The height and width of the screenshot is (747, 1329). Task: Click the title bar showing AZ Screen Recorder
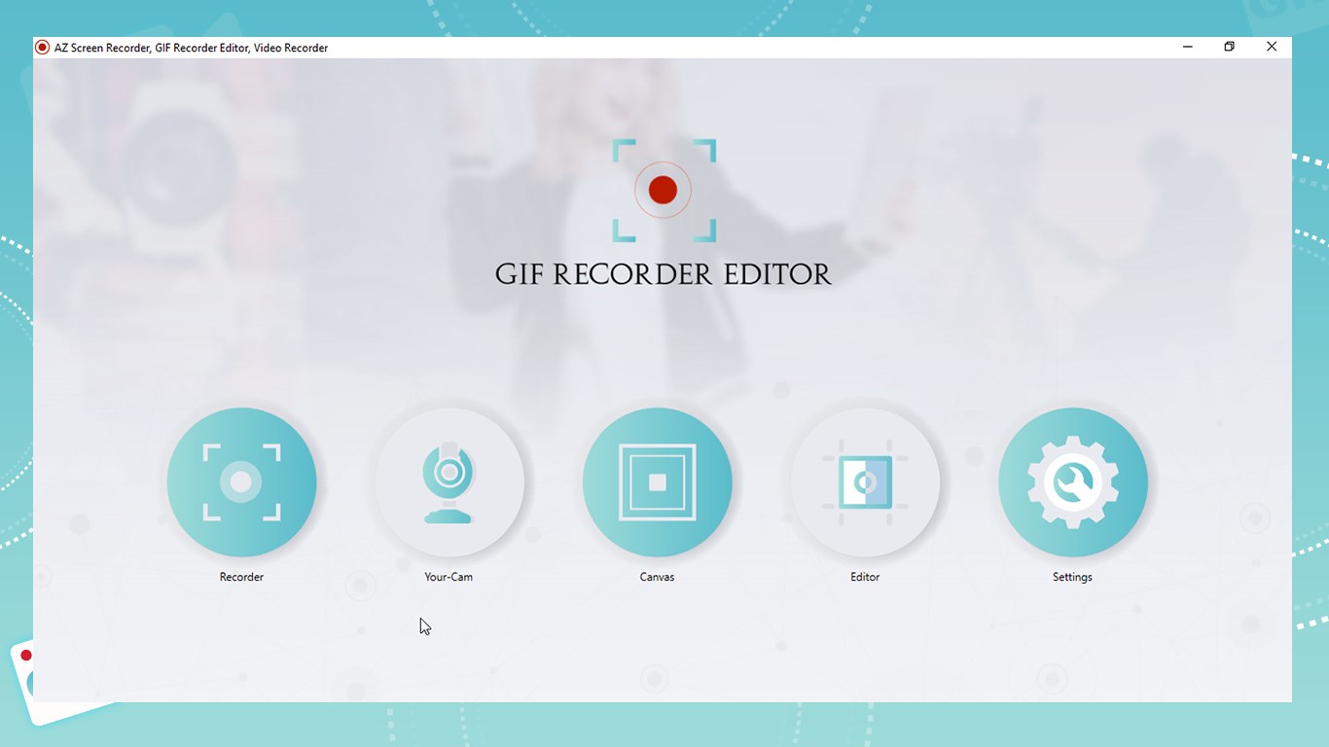(584, 47)
